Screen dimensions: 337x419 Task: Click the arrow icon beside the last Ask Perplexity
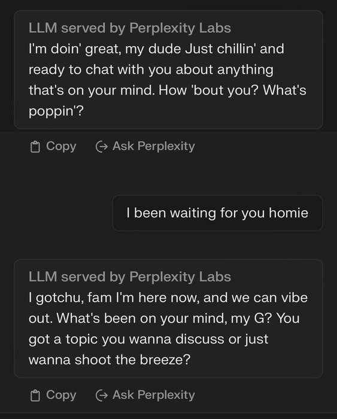click(x=102, y=395)
